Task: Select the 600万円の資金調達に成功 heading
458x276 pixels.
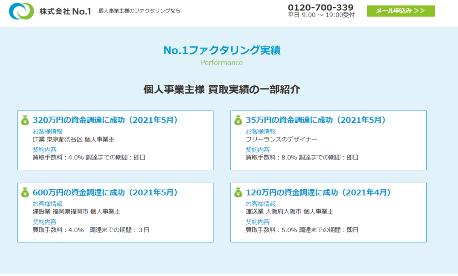Action: (x=105, y=192)
